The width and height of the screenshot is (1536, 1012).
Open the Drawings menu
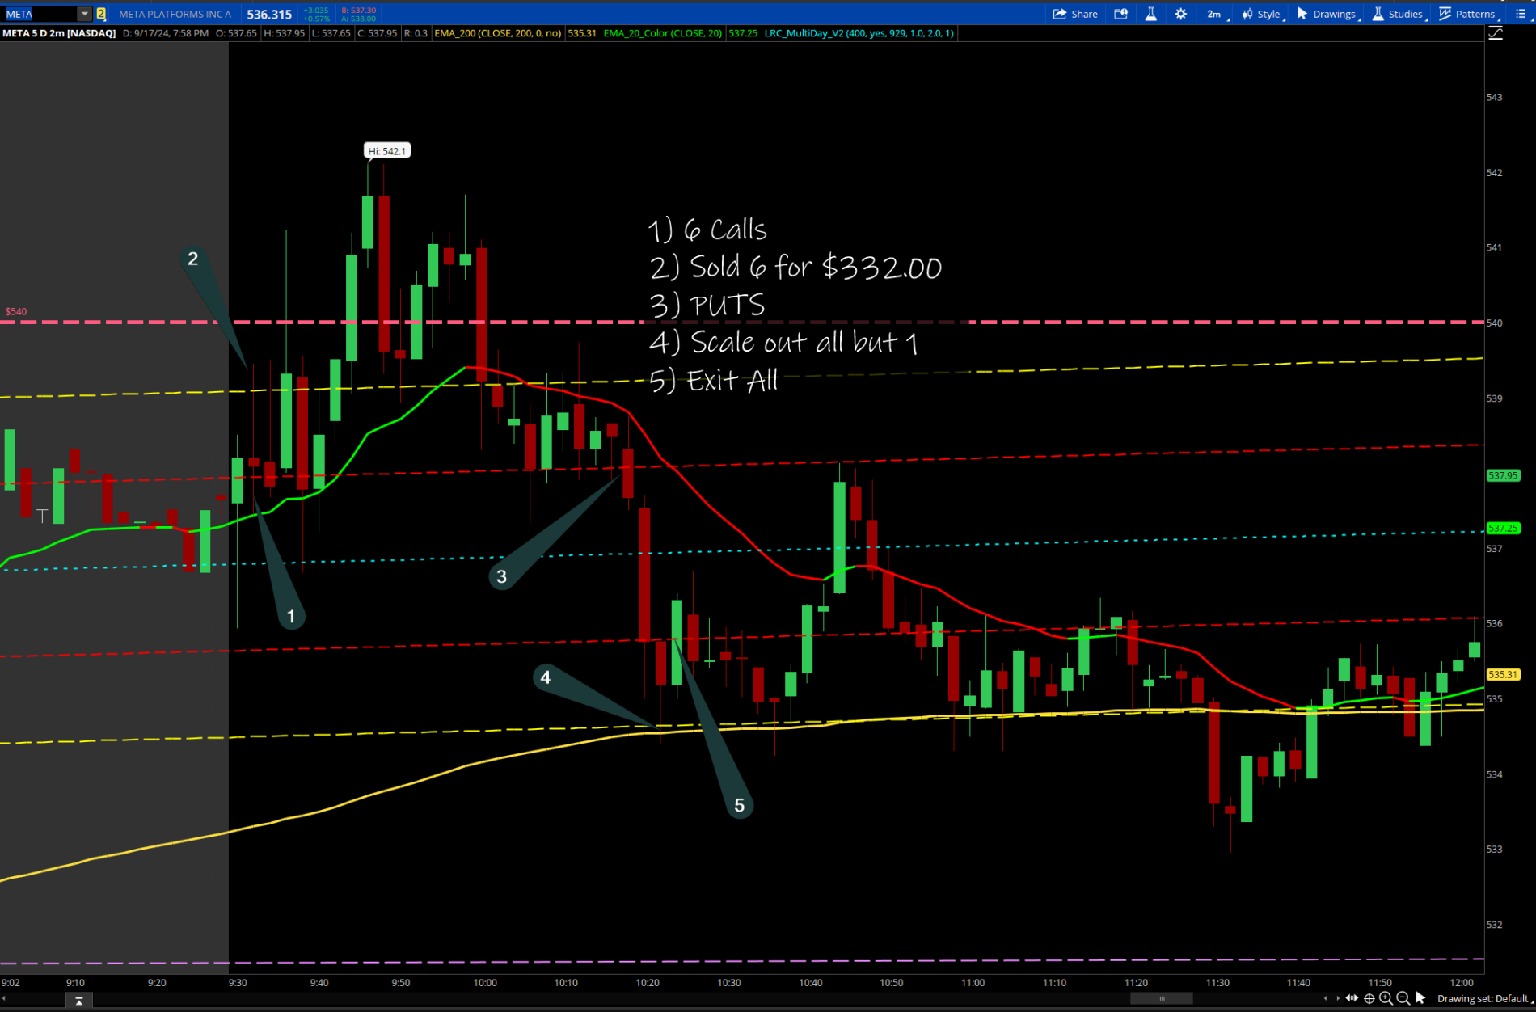1327,14
